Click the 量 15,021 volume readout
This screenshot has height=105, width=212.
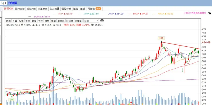pyautogui.click(x=97, y=25)
